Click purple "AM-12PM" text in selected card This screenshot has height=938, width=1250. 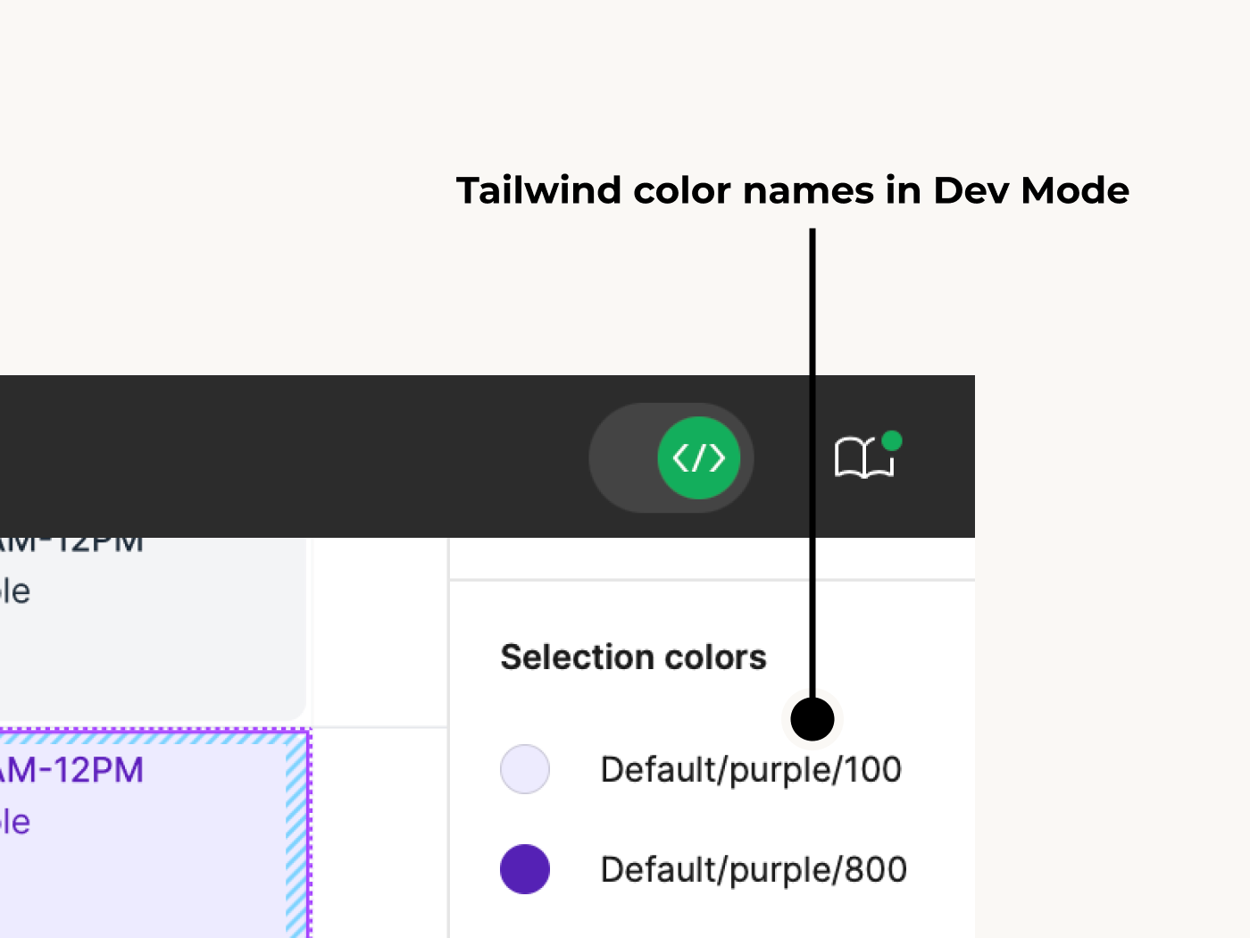71,770
